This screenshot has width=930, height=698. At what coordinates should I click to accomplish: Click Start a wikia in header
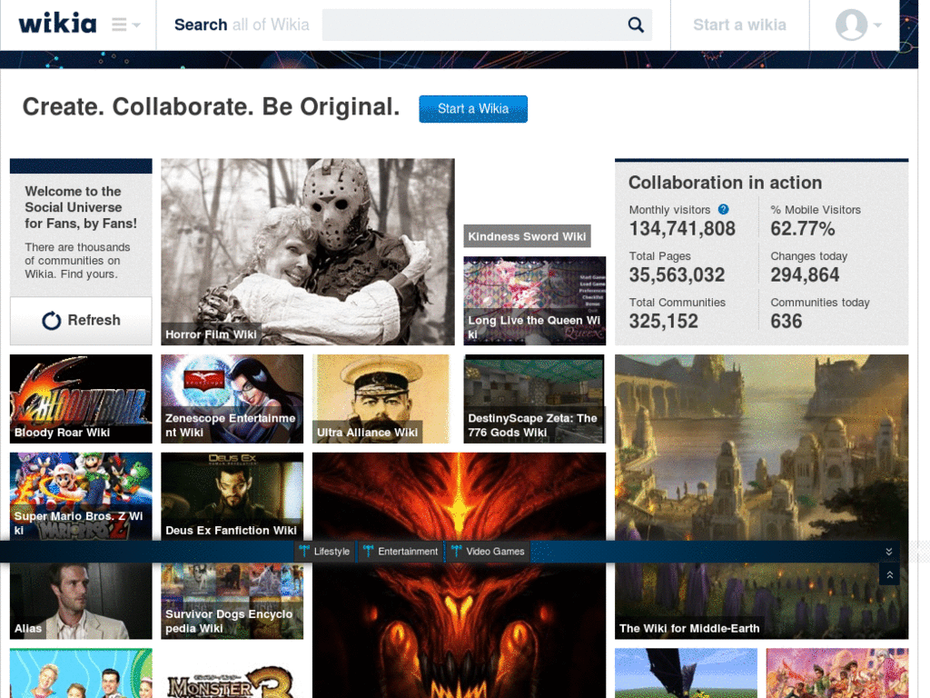[739, 25]
